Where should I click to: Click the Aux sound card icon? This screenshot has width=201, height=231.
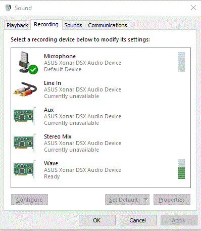(x=25, y=116)
